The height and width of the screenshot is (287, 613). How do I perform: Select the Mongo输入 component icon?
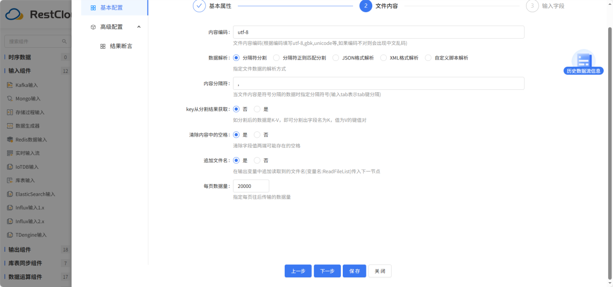point(10,99)
